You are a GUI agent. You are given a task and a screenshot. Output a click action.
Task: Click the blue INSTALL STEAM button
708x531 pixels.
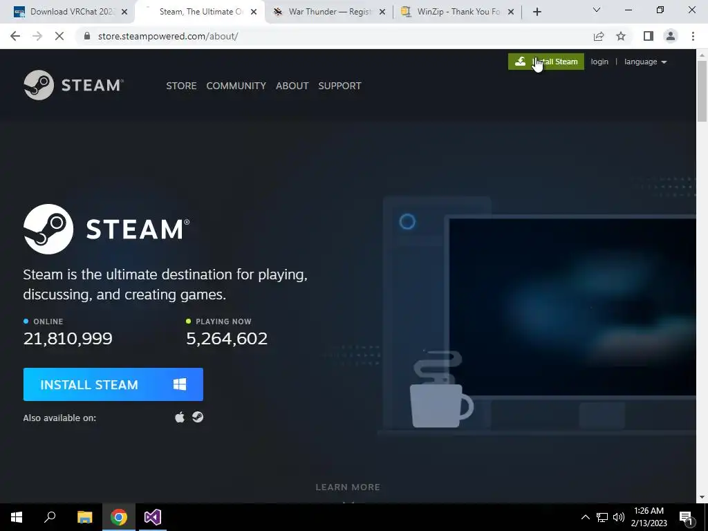point(113,384)
